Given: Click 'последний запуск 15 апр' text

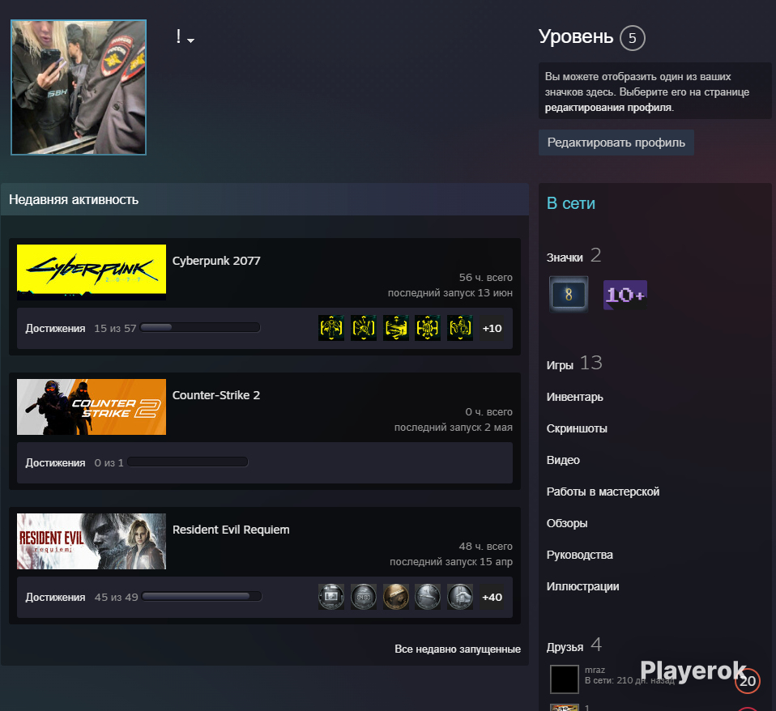Looking at the screenshot, I should (x=451, y=562).
